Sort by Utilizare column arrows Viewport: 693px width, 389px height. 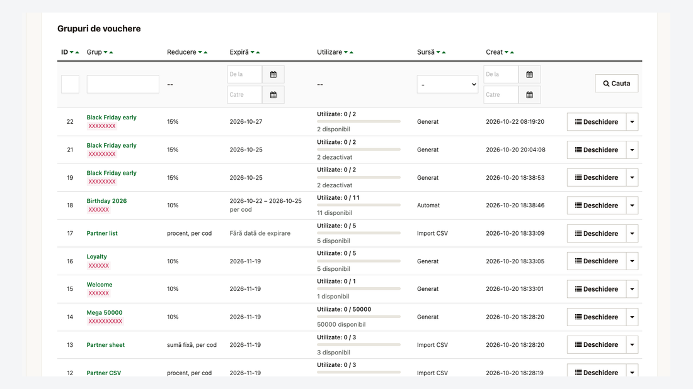[x=349, y=53]
